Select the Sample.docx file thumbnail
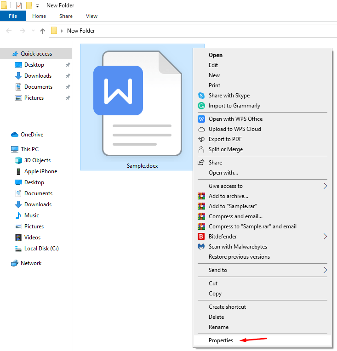 click(137, 103)
